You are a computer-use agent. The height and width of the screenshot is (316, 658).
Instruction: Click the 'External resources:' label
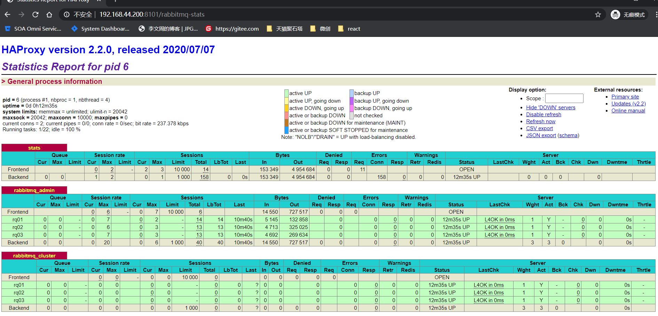click(x=618, y=90)
